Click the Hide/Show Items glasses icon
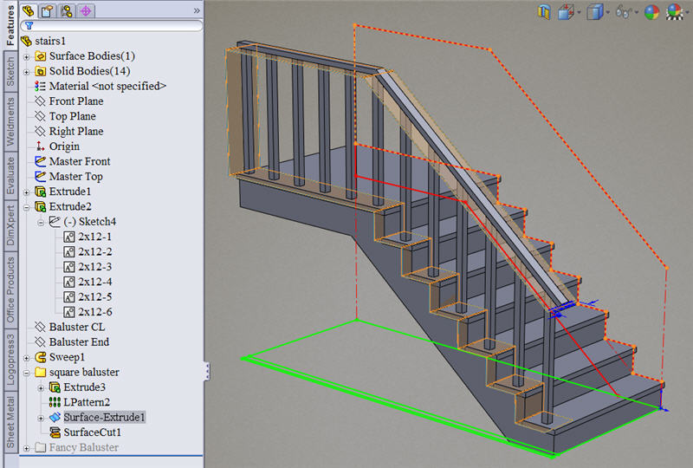Viewport: 693px width, 468px height. click(x=622, y=12)
